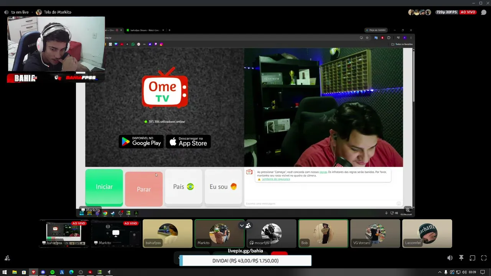The image size is (491, 276).
Task: Open the Chrome icon in the streamed taskbar
Action: pyautogui.click(x=105, y=213)
